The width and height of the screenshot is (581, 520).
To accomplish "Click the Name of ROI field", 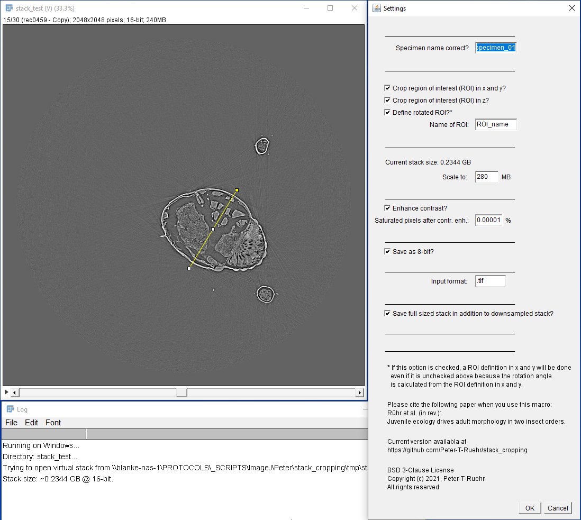I will 496,124.
